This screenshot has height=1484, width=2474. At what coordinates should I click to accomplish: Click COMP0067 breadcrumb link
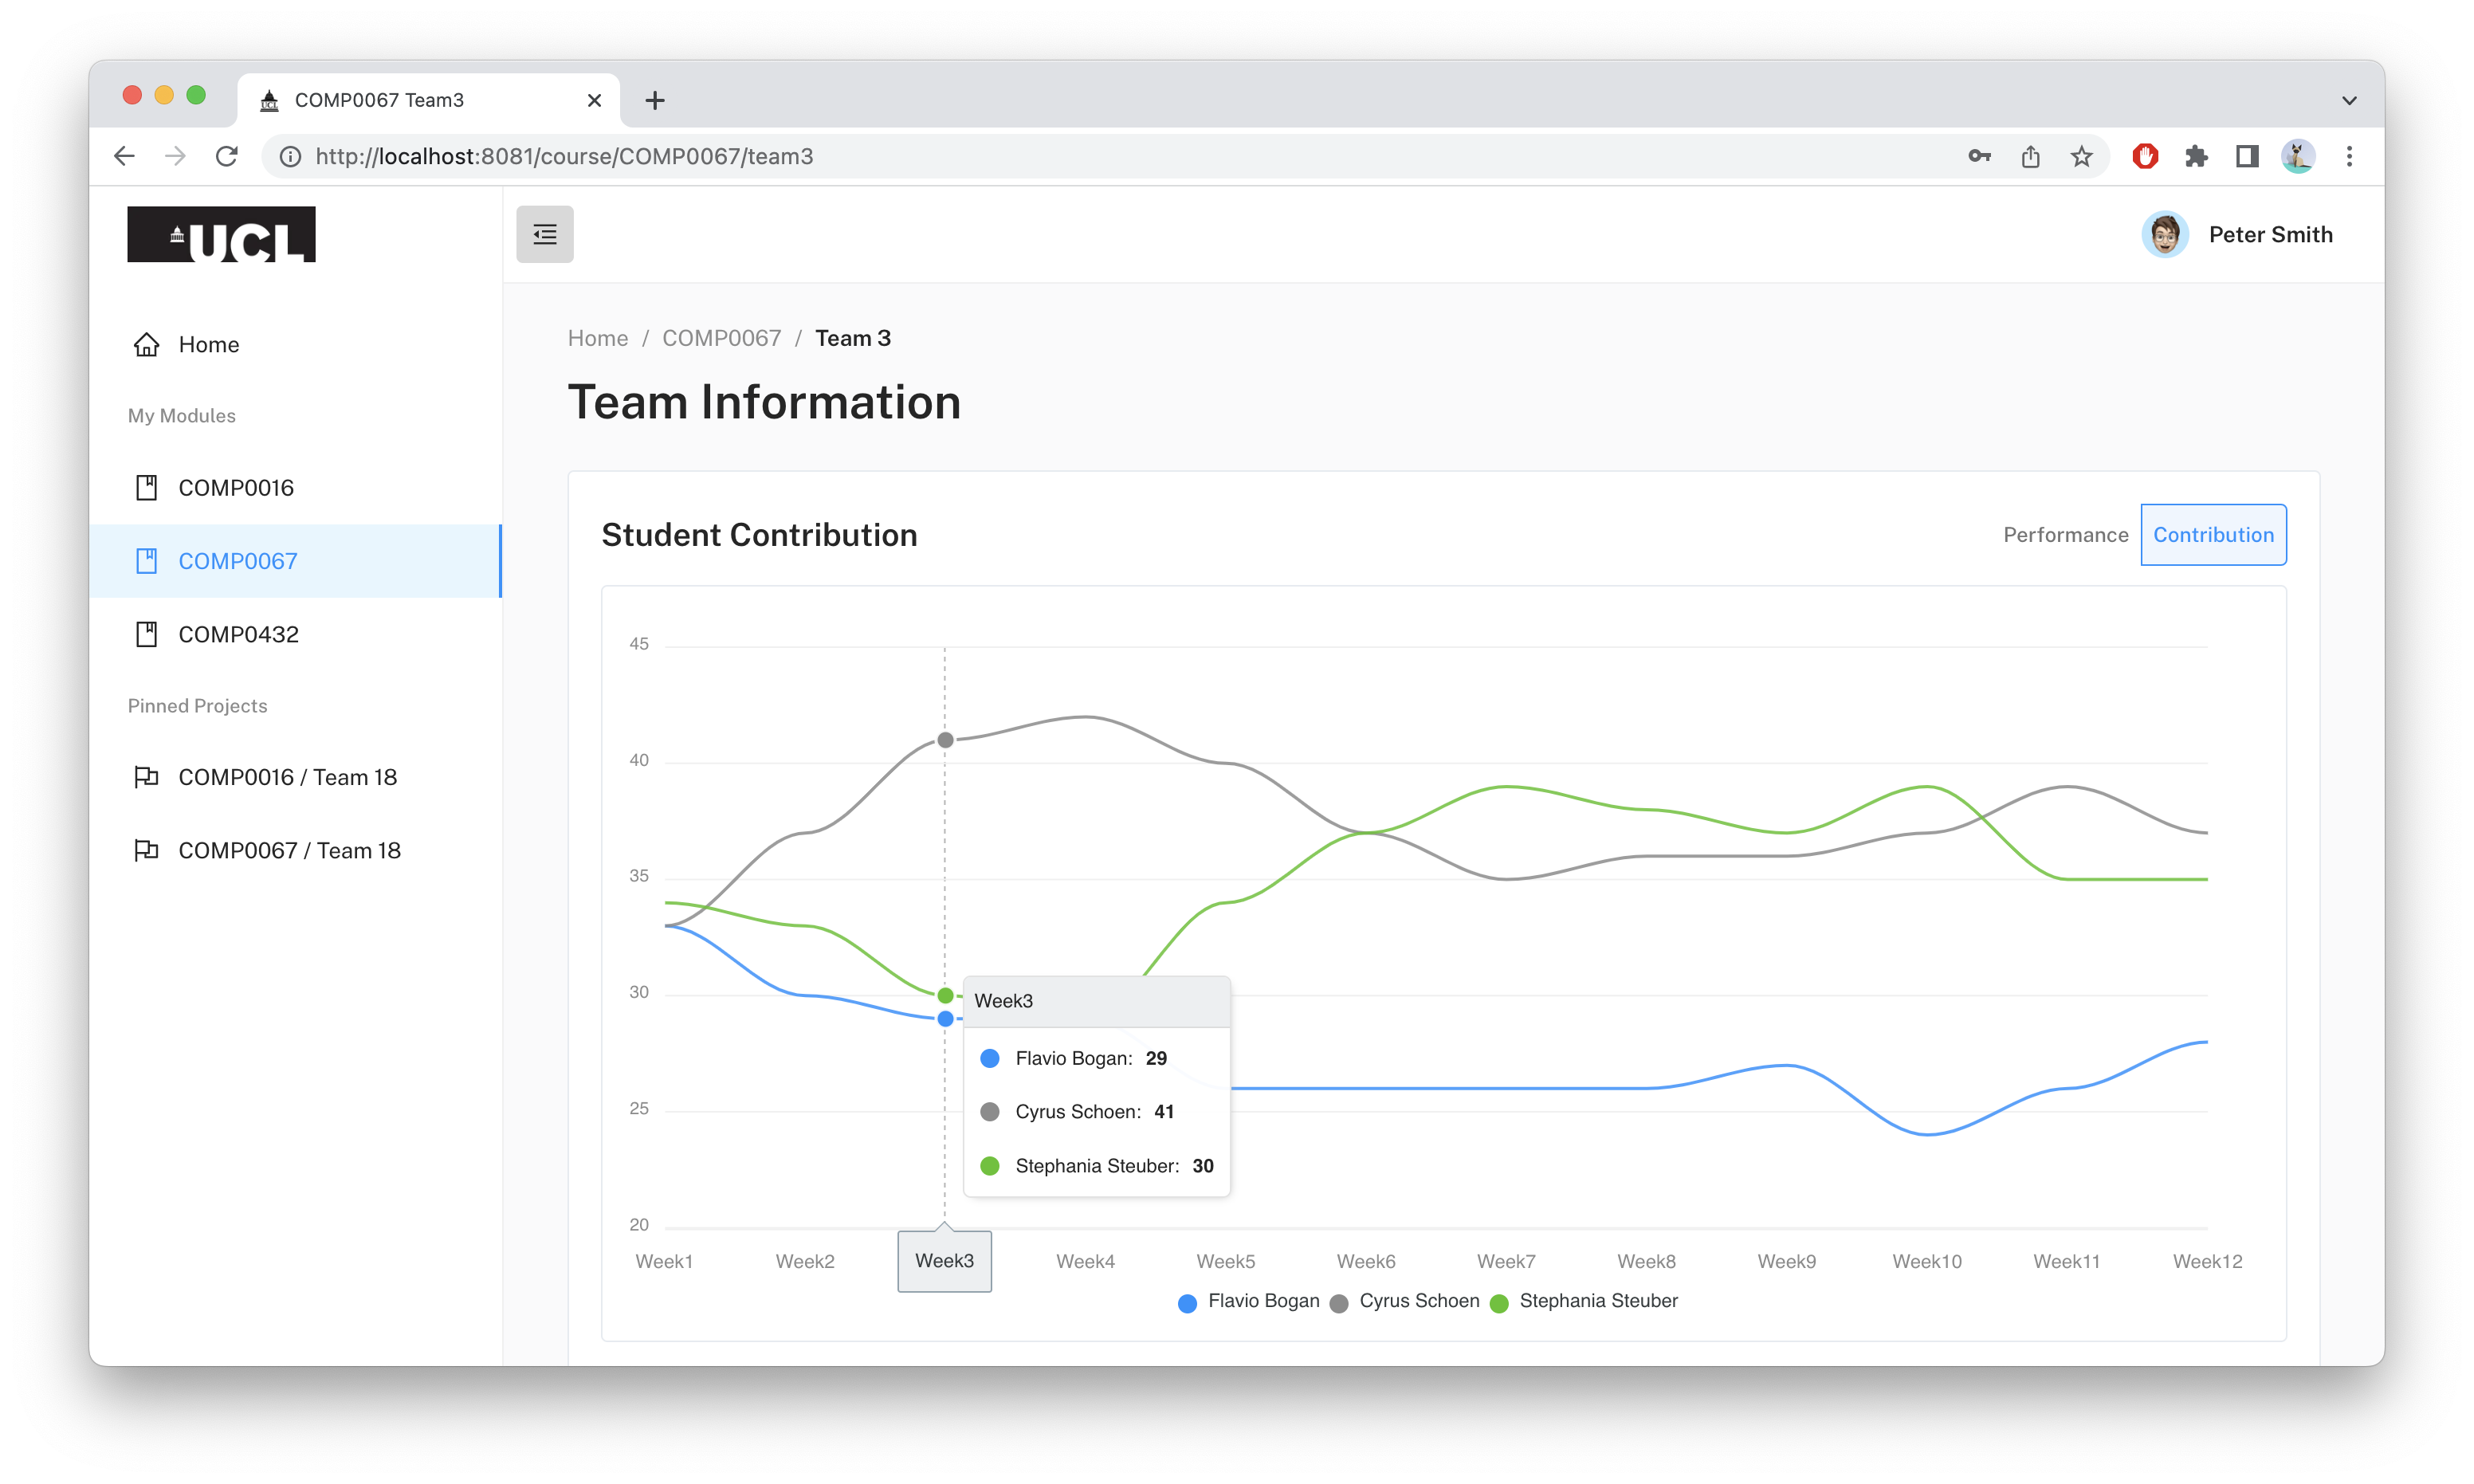click(x=721, y=338)
